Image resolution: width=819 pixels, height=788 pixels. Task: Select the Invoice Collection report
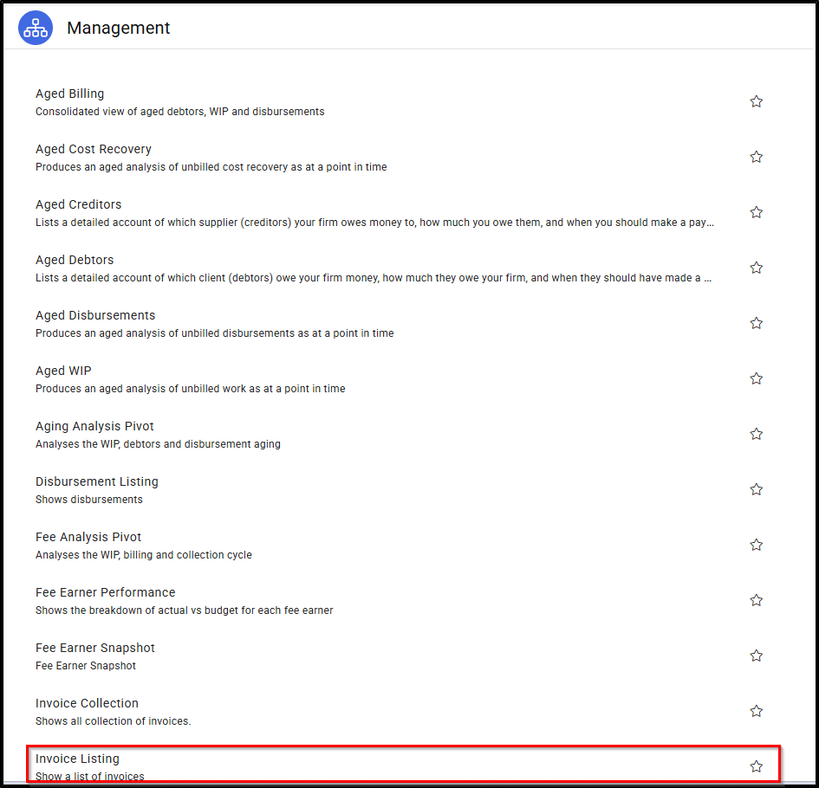coord(88,703)
